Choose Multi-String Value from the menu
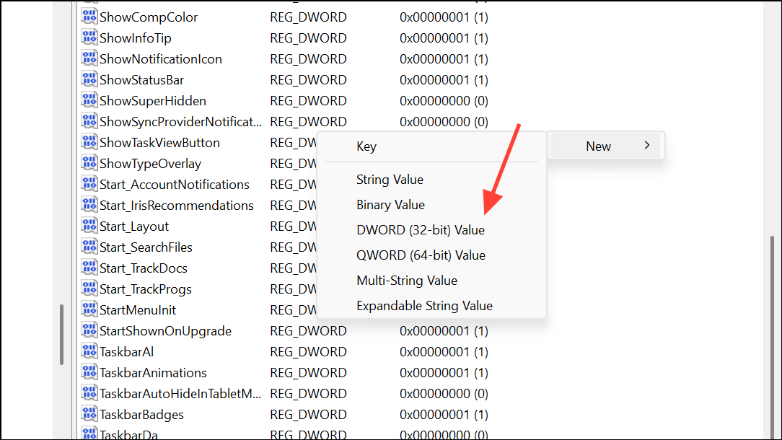This screenshot has height=440, width=782. point(405,280)
